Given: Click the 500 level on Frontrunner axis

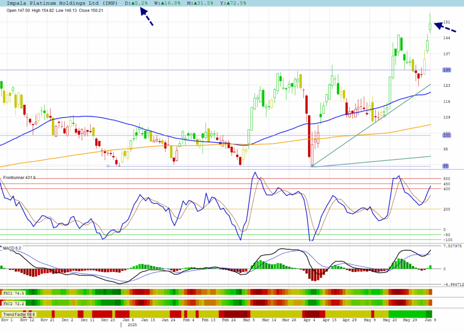Looking at the screenshot, I should [446, 179].
